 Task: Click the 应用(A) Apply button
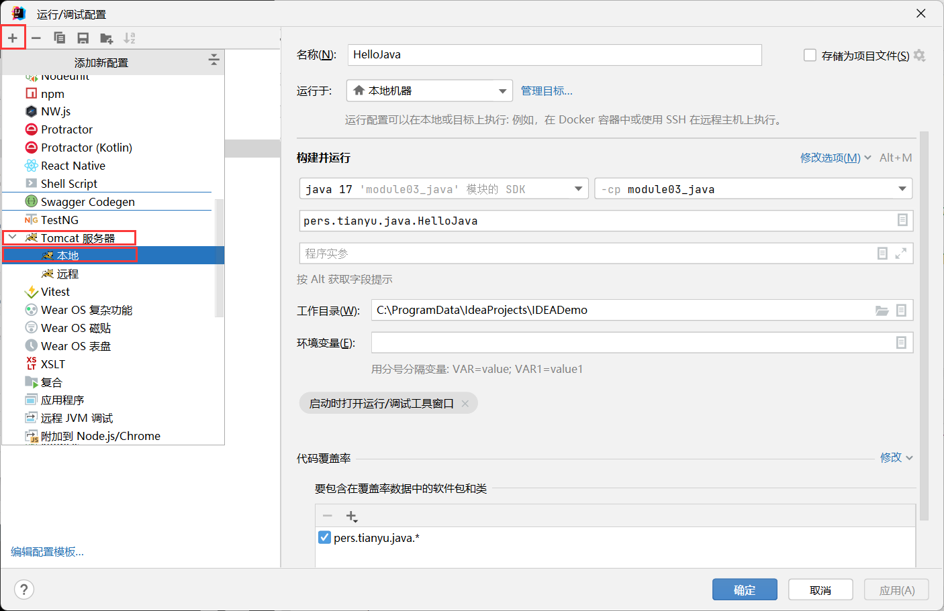pyautogui.click(x=896, y=590)
